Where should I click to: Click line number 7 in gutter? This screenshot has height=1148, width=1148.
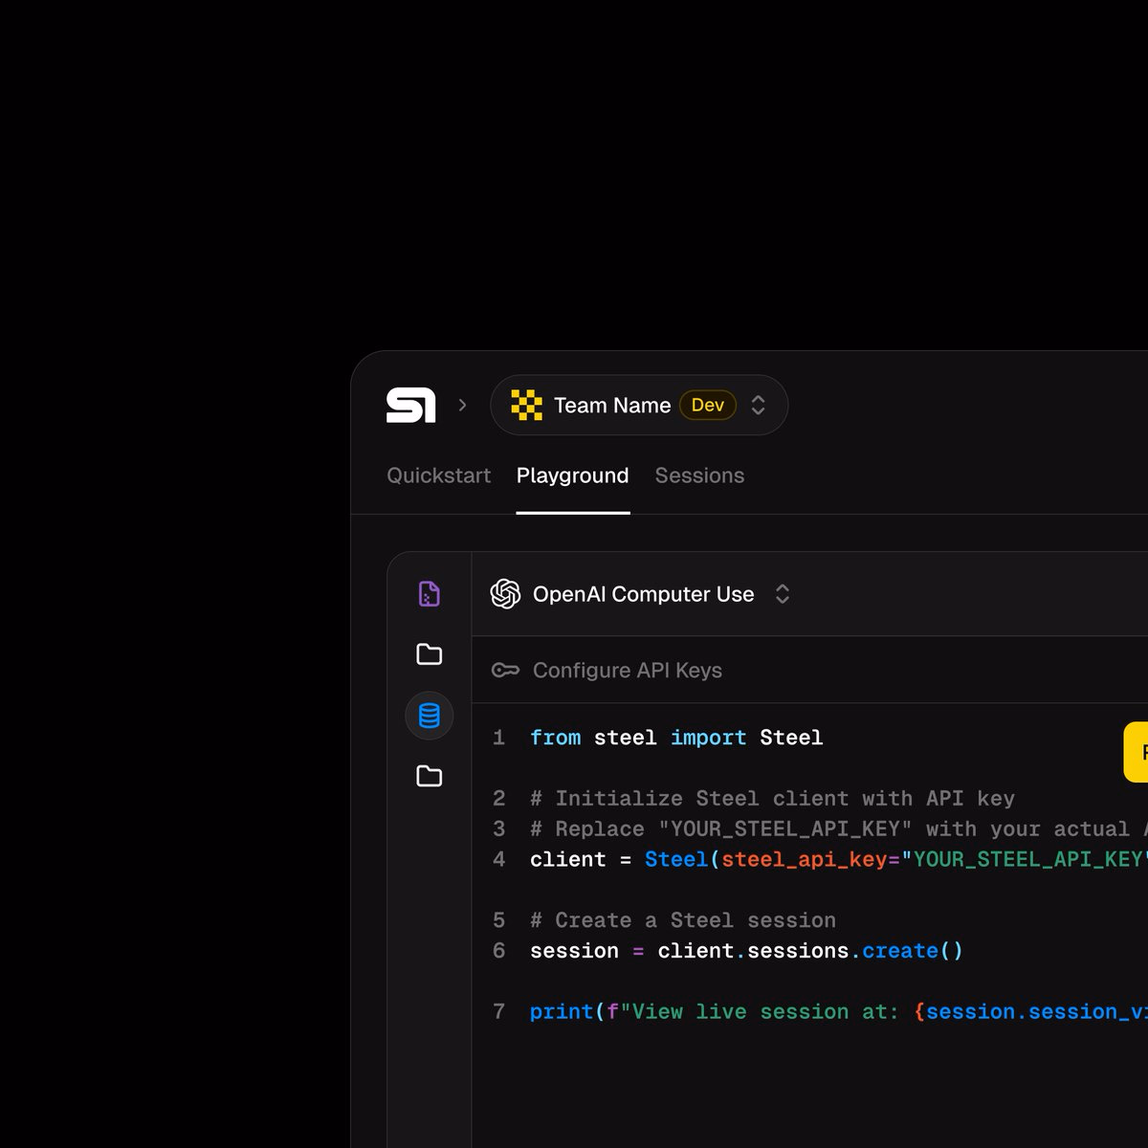[498, 1012]
